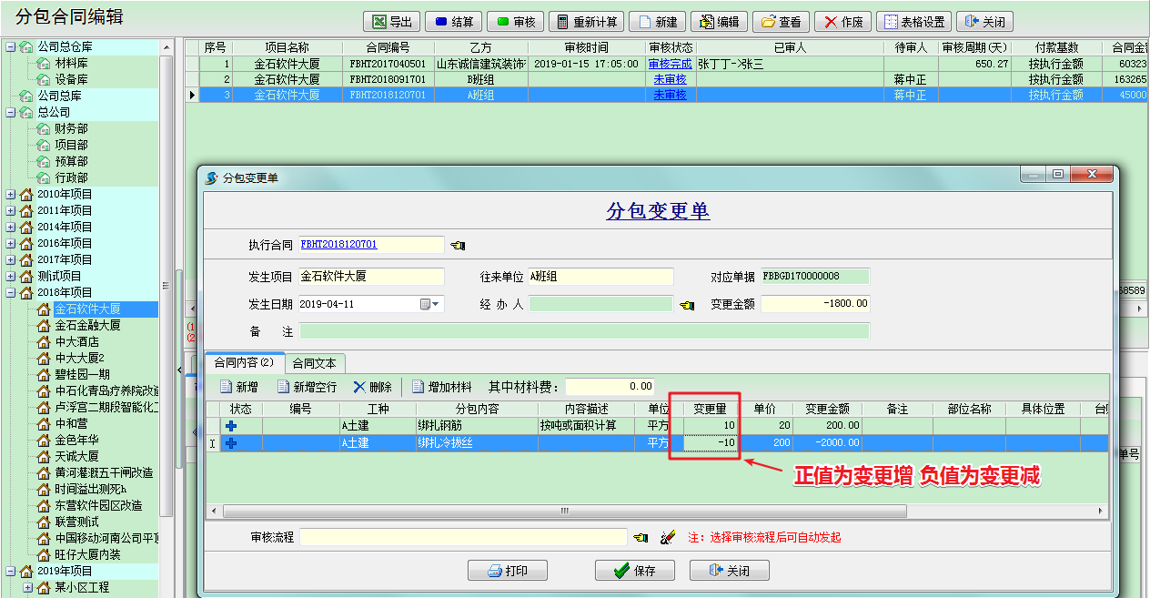Click the 导出 export toolbar button

392,22
